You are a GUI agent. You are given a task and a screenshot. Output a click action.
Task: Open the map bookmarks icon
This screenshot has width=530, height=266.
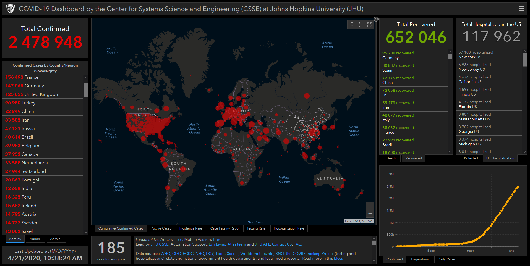[352, 25]
